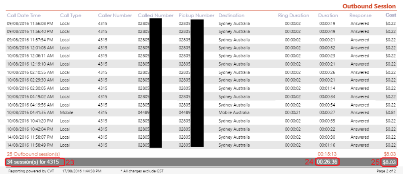The width and height of the screenshot is (403, 174).
Task: Click the 00:00:23 duration value
Action: click(x=327, y=55)
